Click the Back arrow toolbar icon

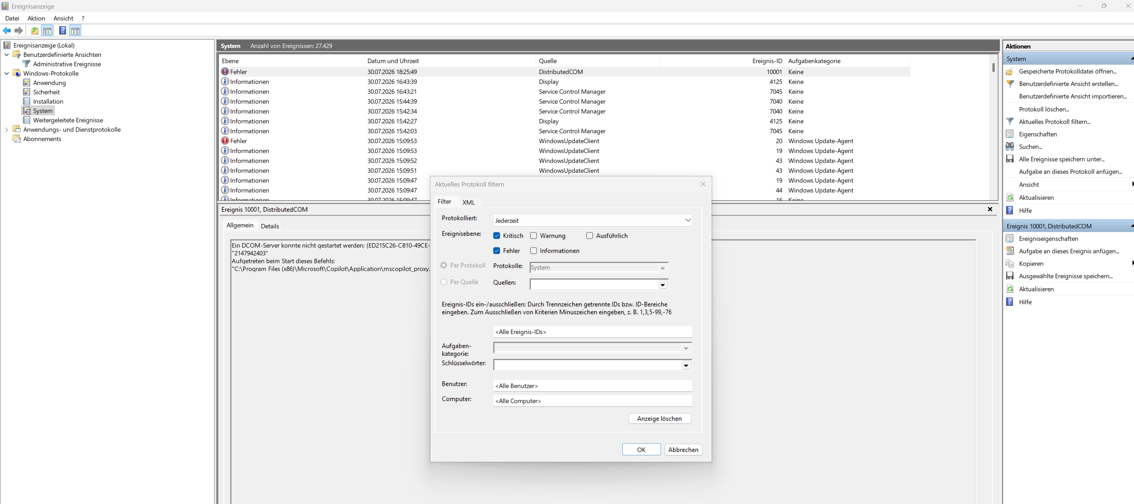pos(7,30)
